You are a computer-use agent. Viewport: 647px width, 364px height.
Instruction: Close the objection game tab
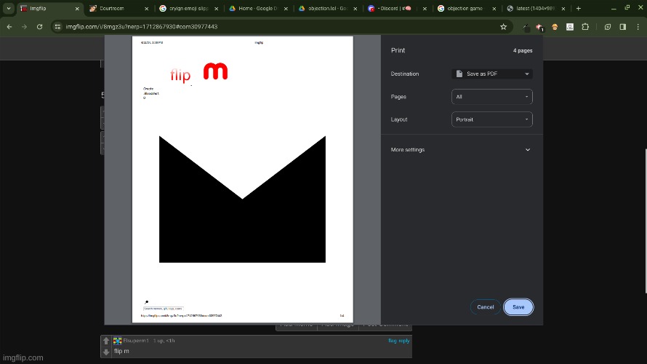pos(494,8)
